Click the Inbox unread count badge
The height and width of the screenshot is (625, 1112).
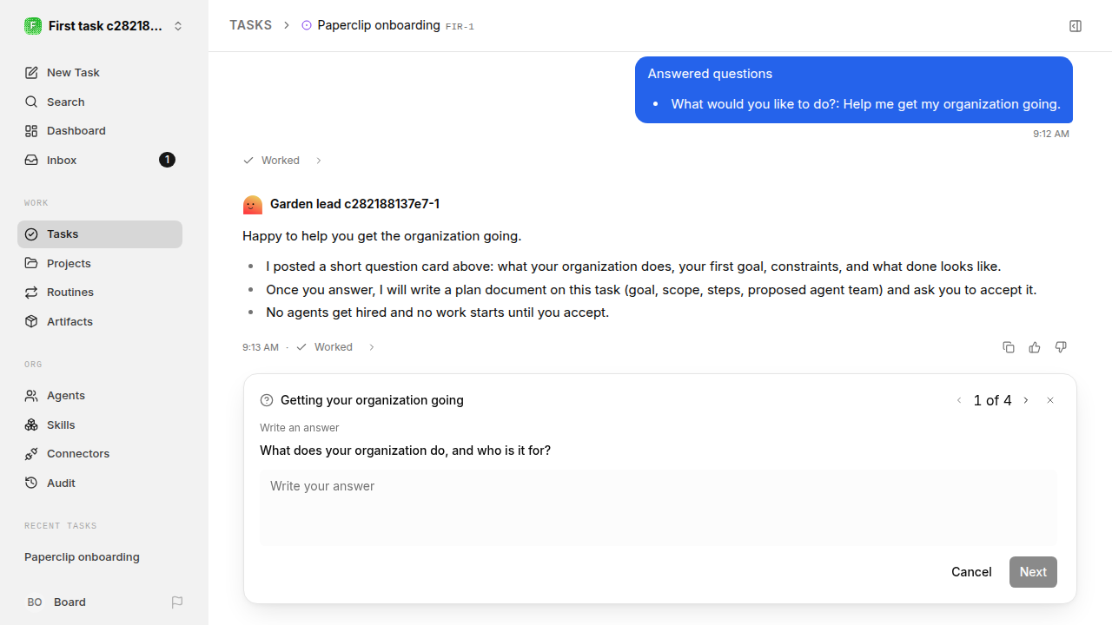(x=167, y=160)
